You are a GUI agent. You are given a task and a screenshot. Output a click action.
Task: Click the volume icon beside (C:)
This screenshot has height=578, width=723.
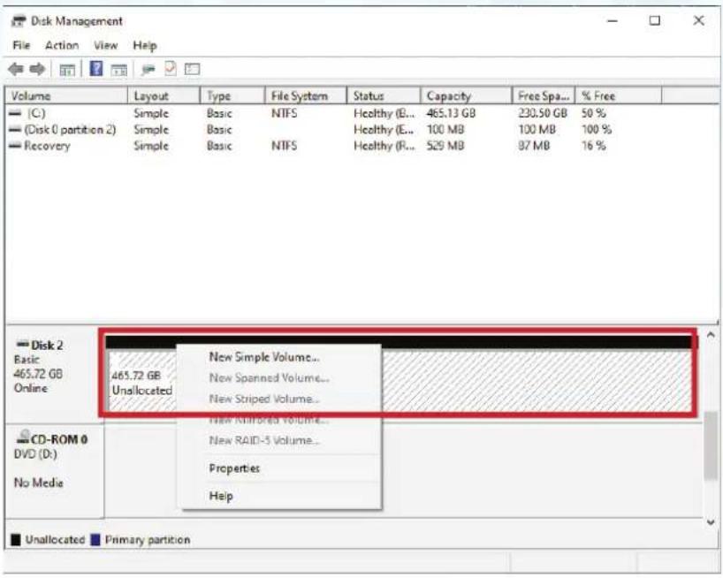point(15,113)
